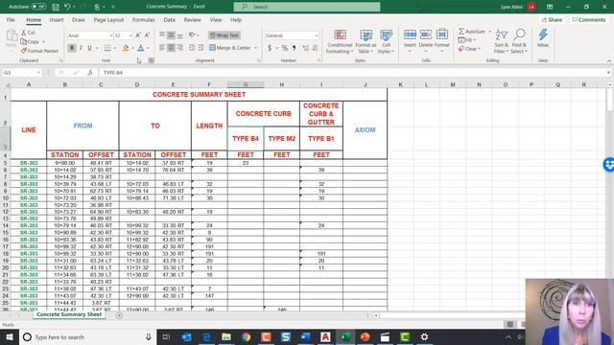The image size is (614, 345).
Task: Click the Comments button
Action: [588, 20]
